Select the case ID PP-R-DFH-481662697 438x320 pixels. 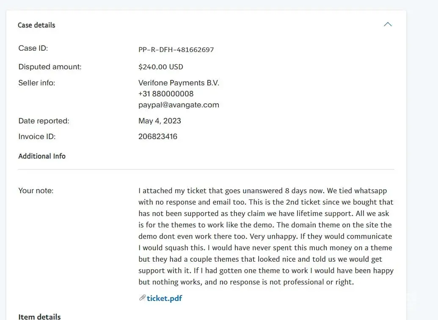[176, 49]
